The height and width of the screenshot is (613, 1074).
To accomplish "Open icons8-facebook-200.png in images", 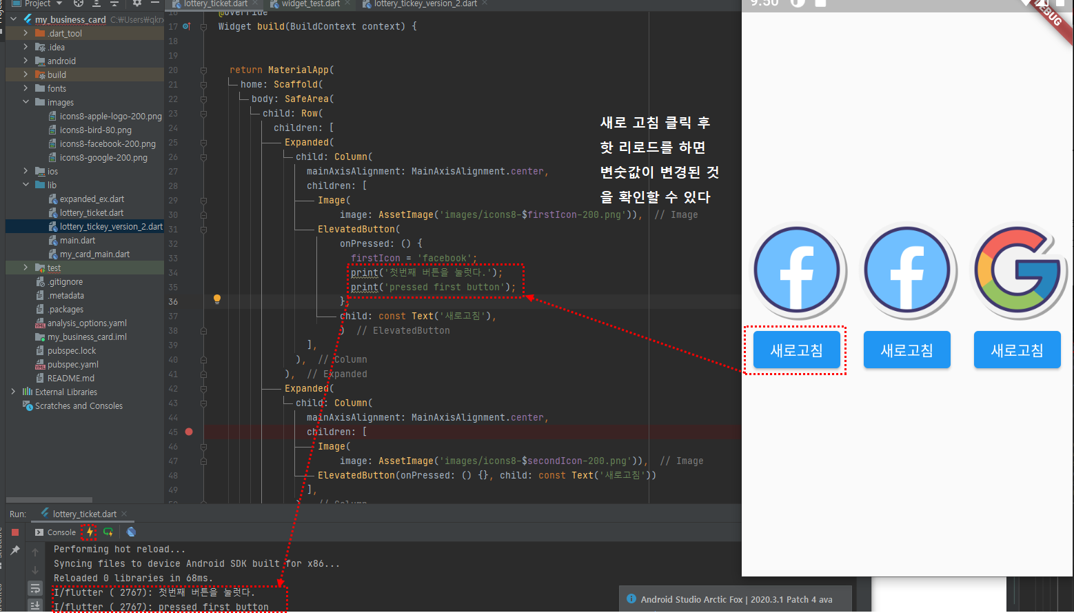I will click(102, 143).
